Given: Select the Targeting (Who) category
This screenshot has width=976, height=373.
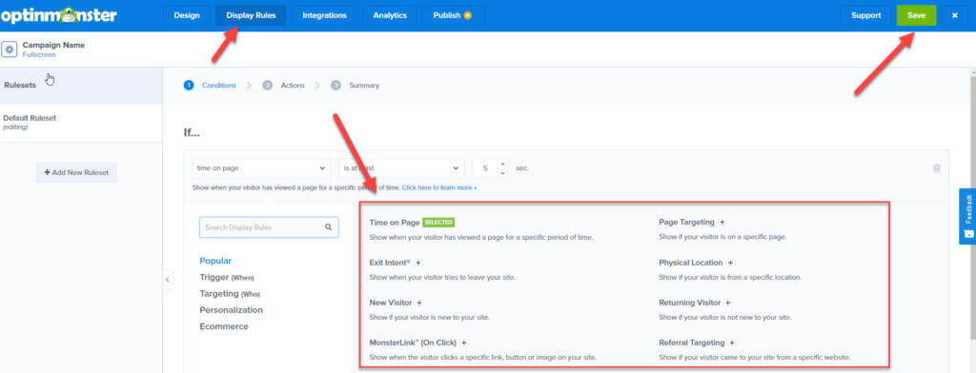Looking at the screenshot, I should click(x=230, y=293).
